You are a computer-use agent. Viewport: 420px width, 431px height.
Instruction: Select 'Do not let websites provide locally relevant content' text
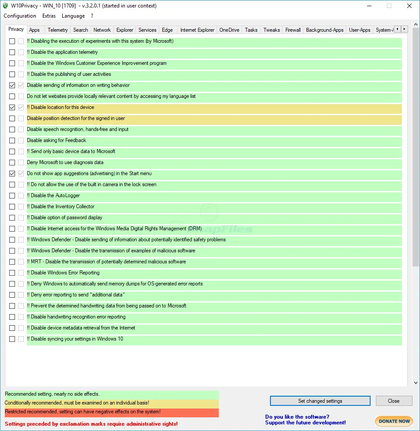pyautogui.click(x=111, y=96)
